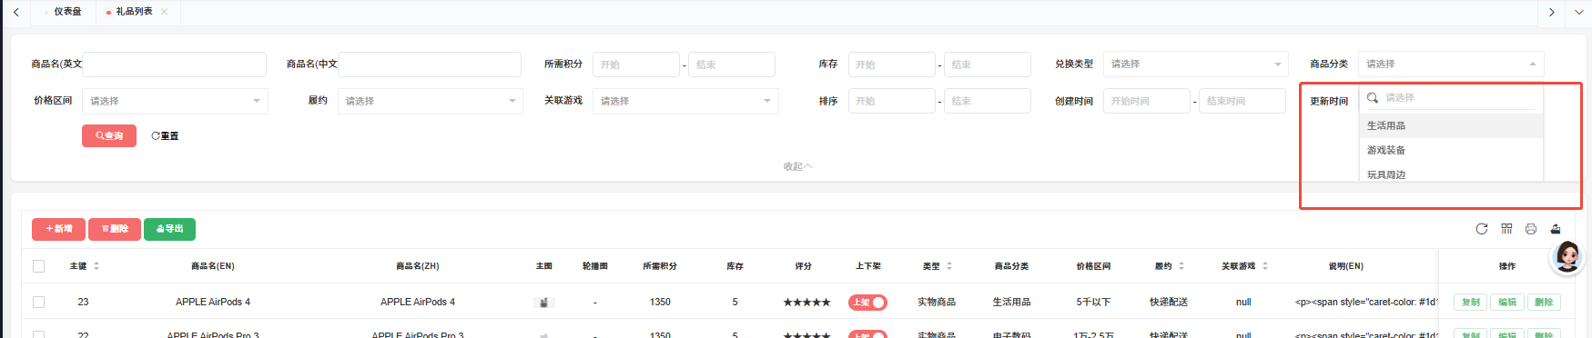Pick 创建时间 start time field

1146,101
